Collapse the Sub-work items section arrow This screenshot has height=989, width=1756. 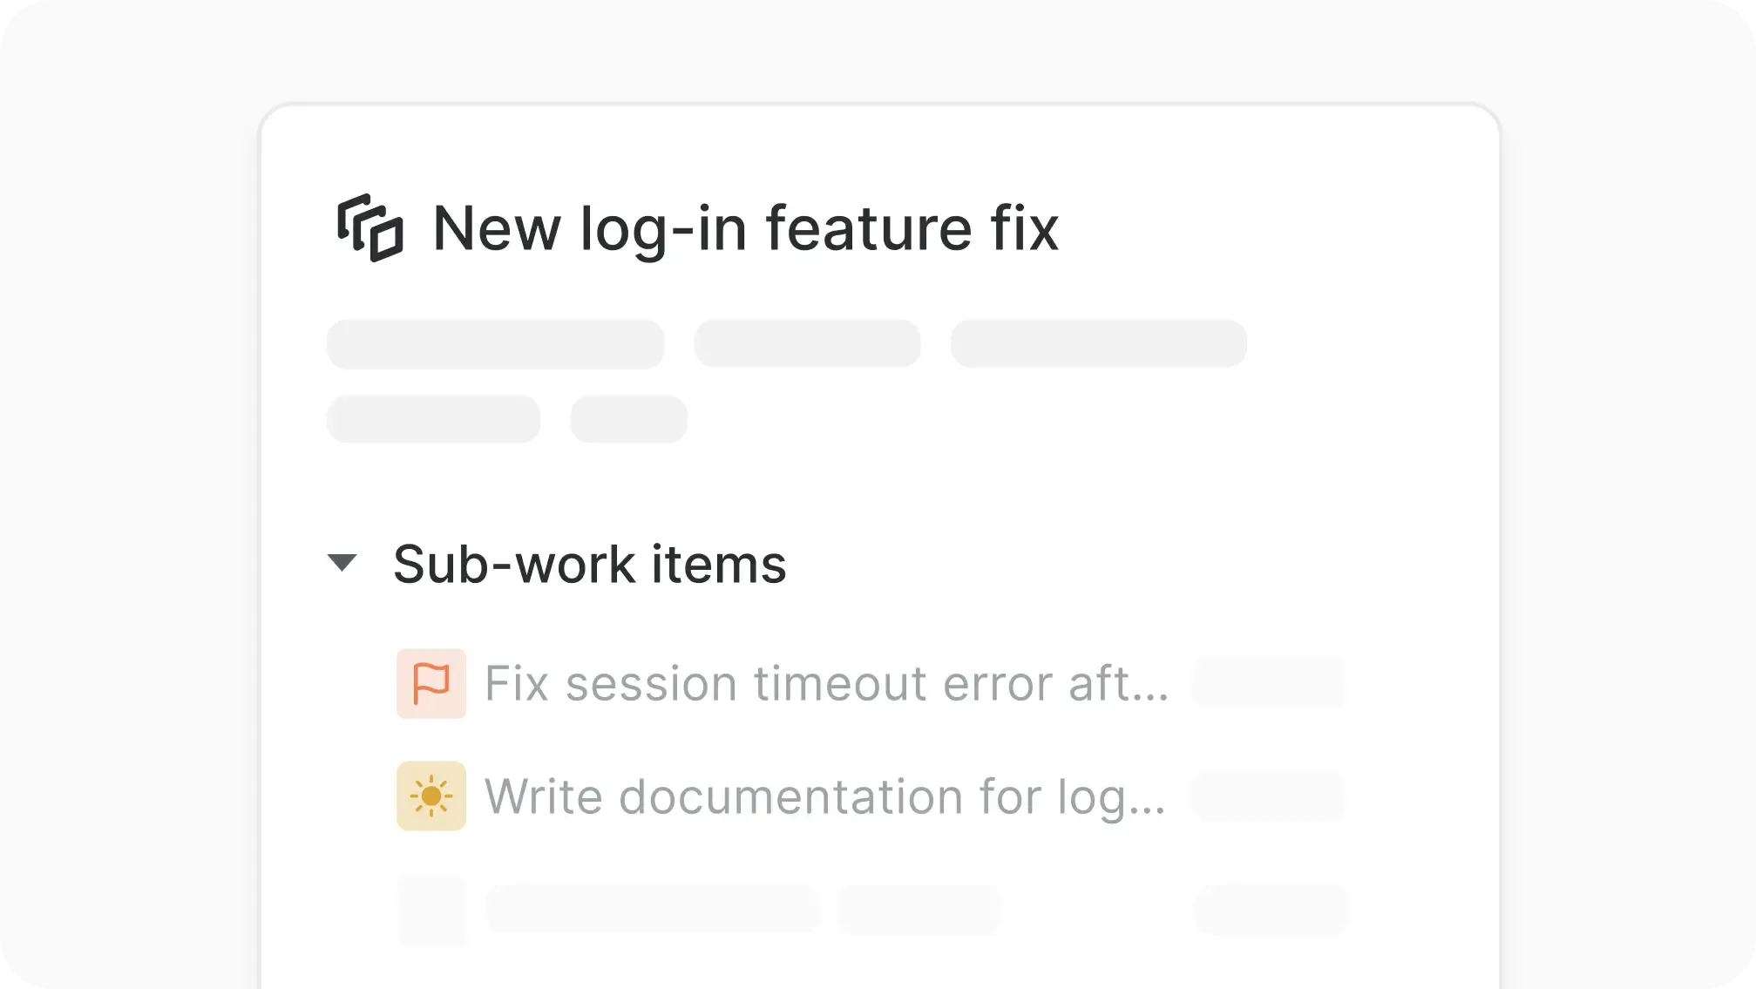[342, 563]
